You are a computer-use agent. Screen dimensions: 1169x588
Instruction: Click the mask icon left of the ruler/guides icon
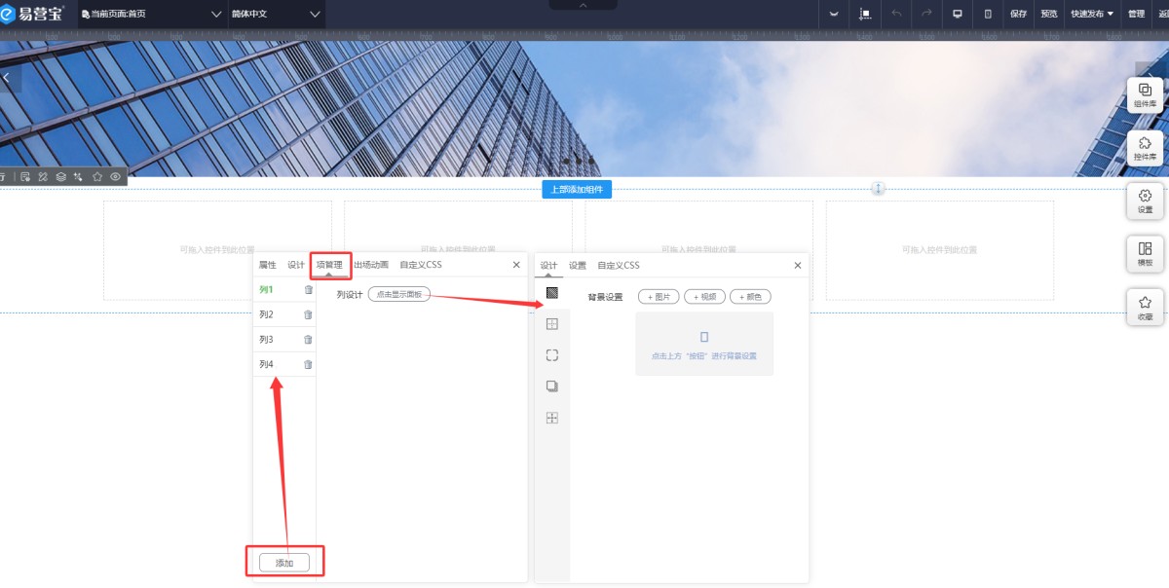834,14
